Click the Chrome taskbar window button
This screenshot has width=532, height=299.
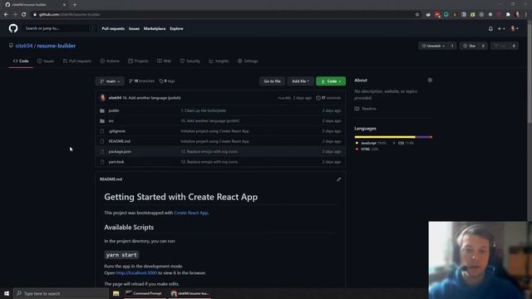coord(190,293)
